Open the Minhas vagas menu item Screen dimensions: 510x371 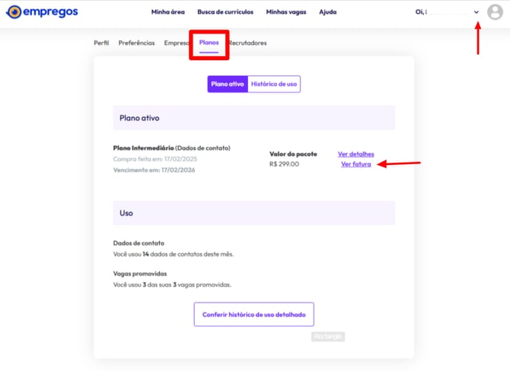pyautogui.click(x=285, y=12)
